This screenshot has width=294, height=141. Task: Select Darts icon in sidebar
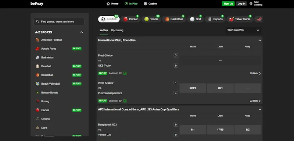click(37, 128)
